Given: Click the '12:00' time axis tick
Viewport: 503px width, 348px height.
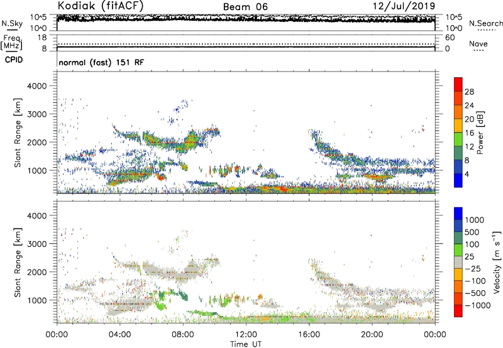Looking at the screenshot, I should point(246,334).
